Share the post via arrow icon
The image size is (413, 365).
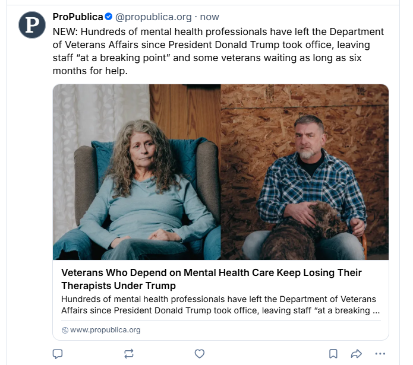tap(356, 354)
